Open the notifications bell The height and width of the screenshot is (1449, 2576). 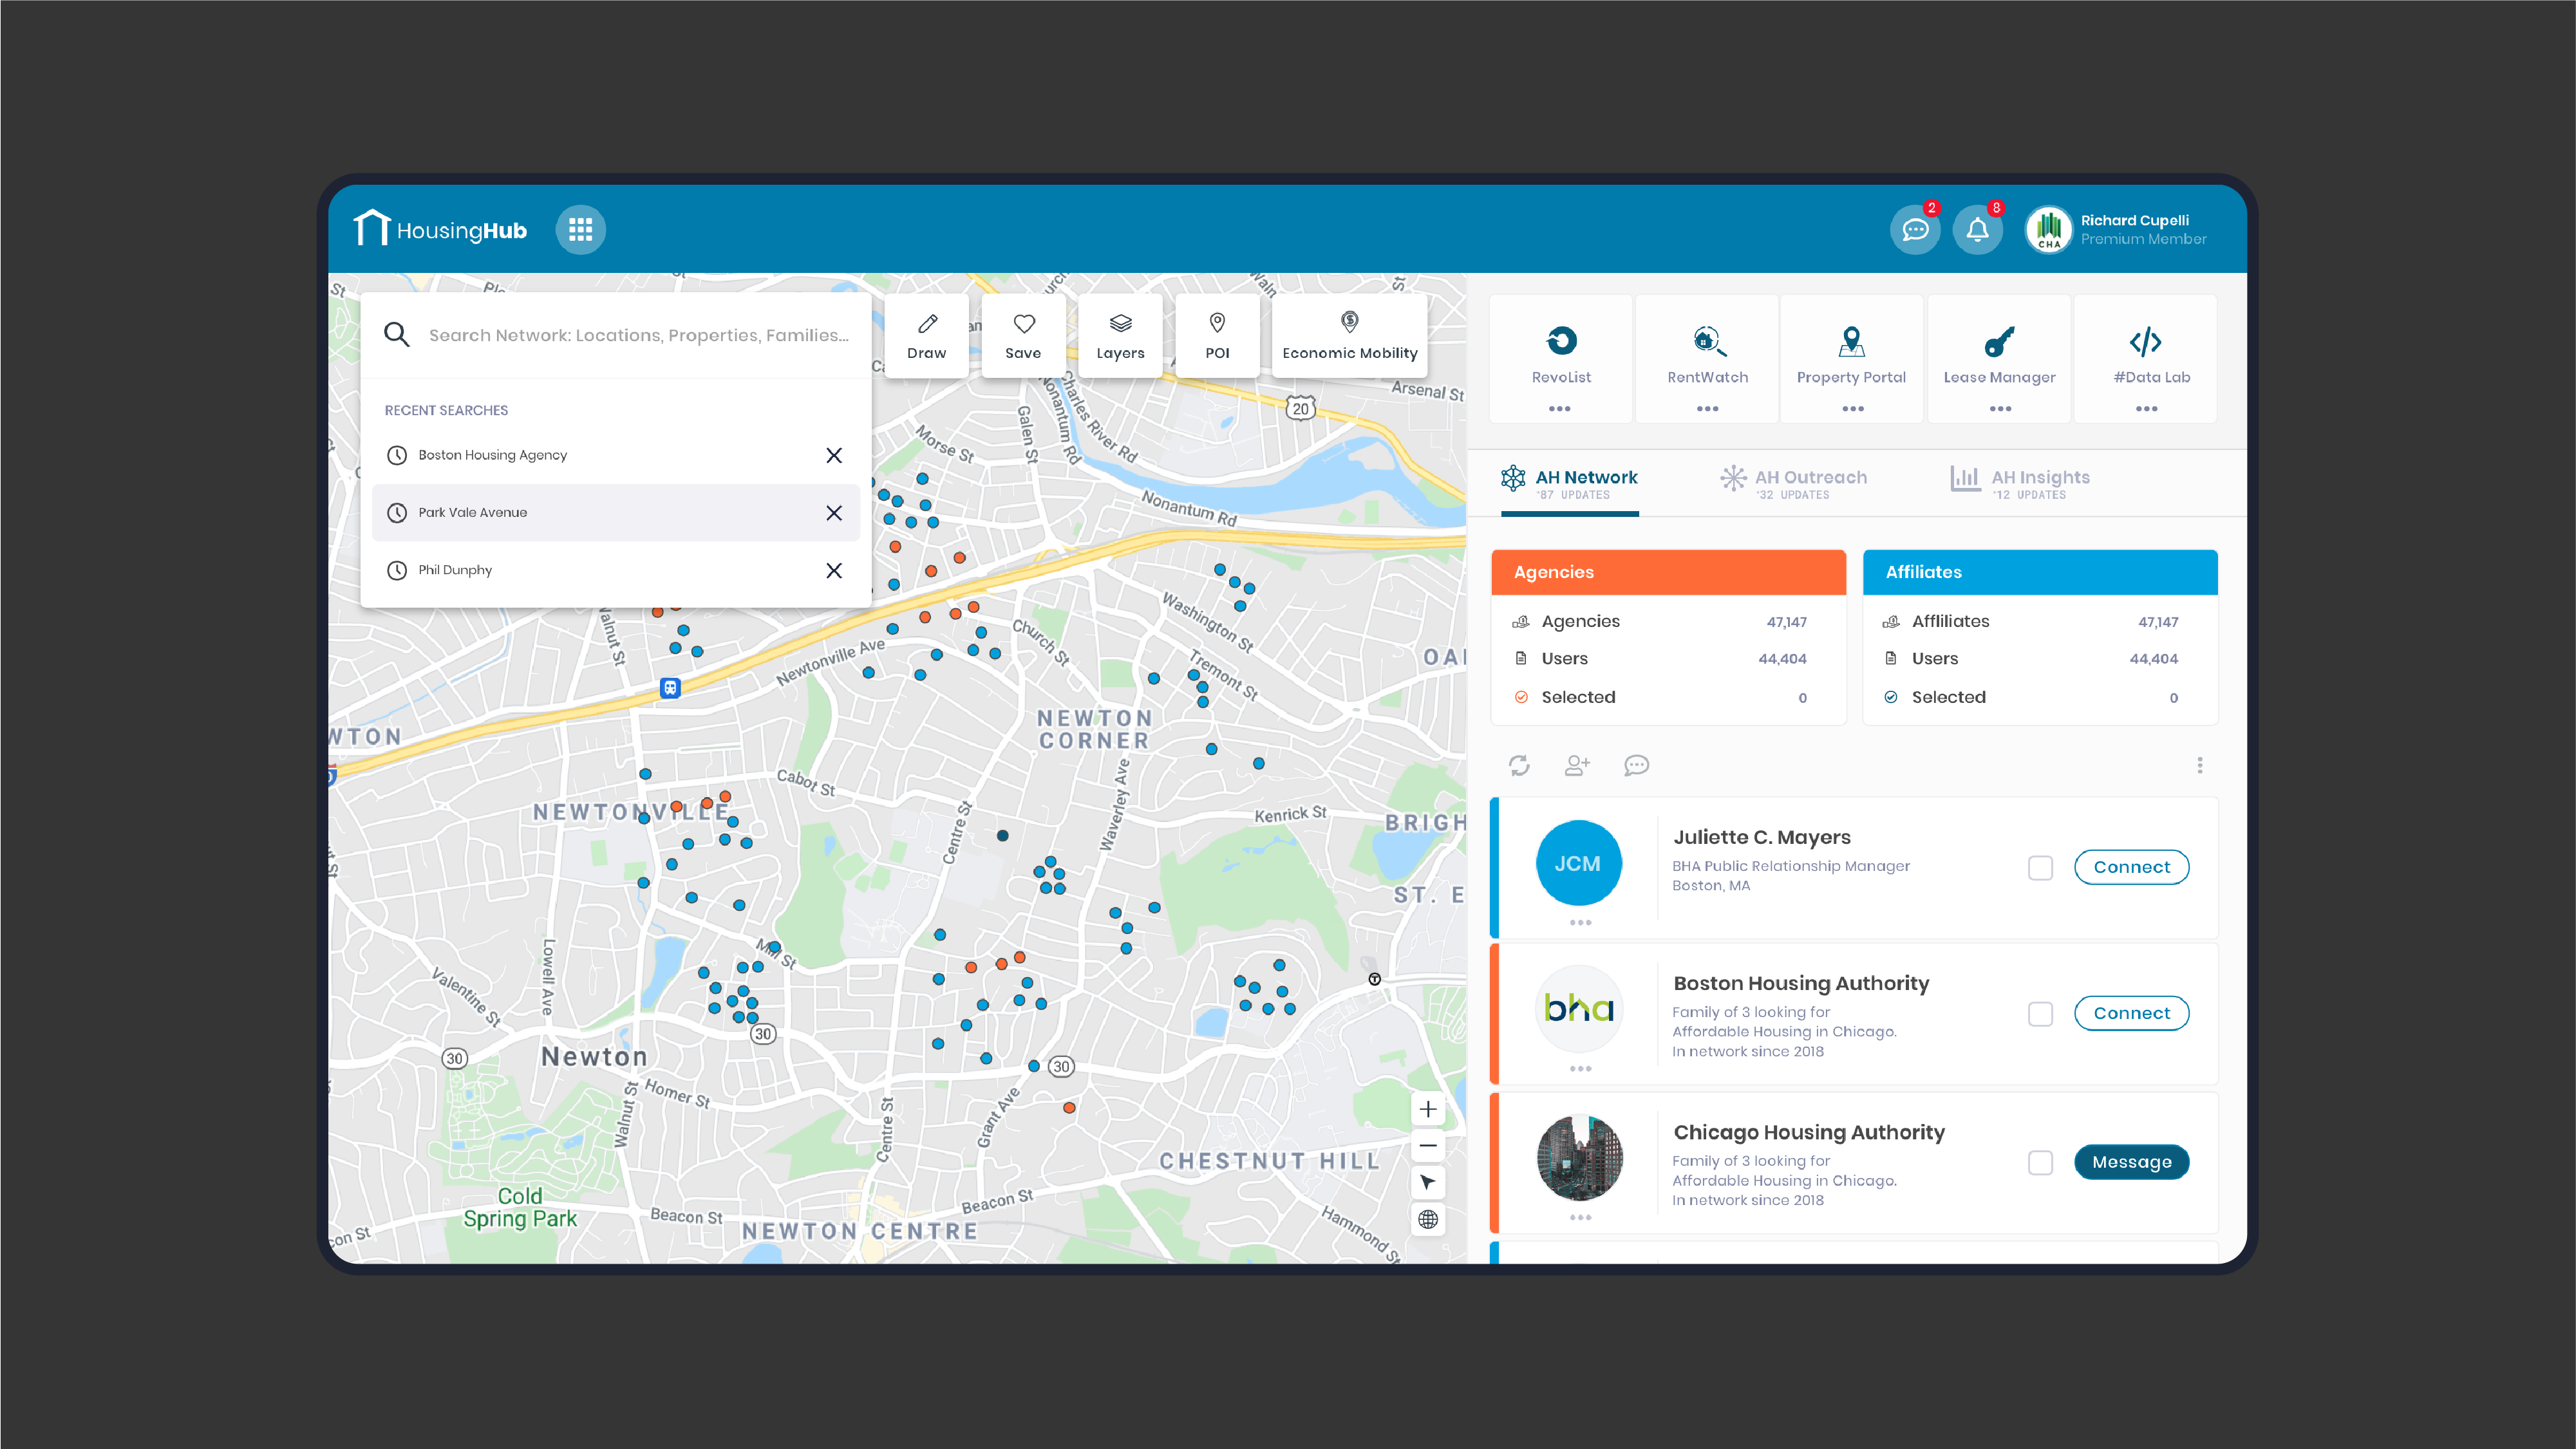tap(1977, 230)
